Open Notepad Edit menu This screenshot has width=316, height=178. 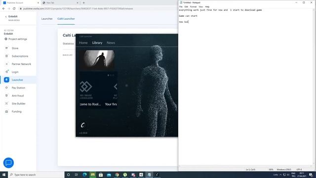(186, 6)
